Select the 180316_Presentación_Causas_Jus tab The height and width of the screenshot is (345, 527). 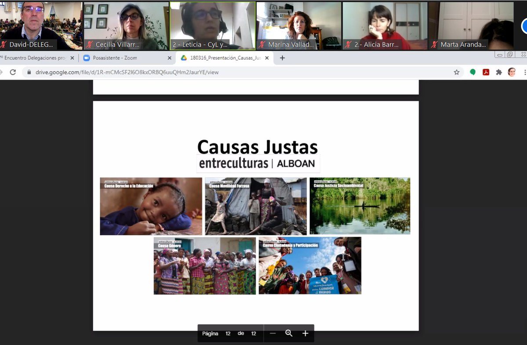225,58
